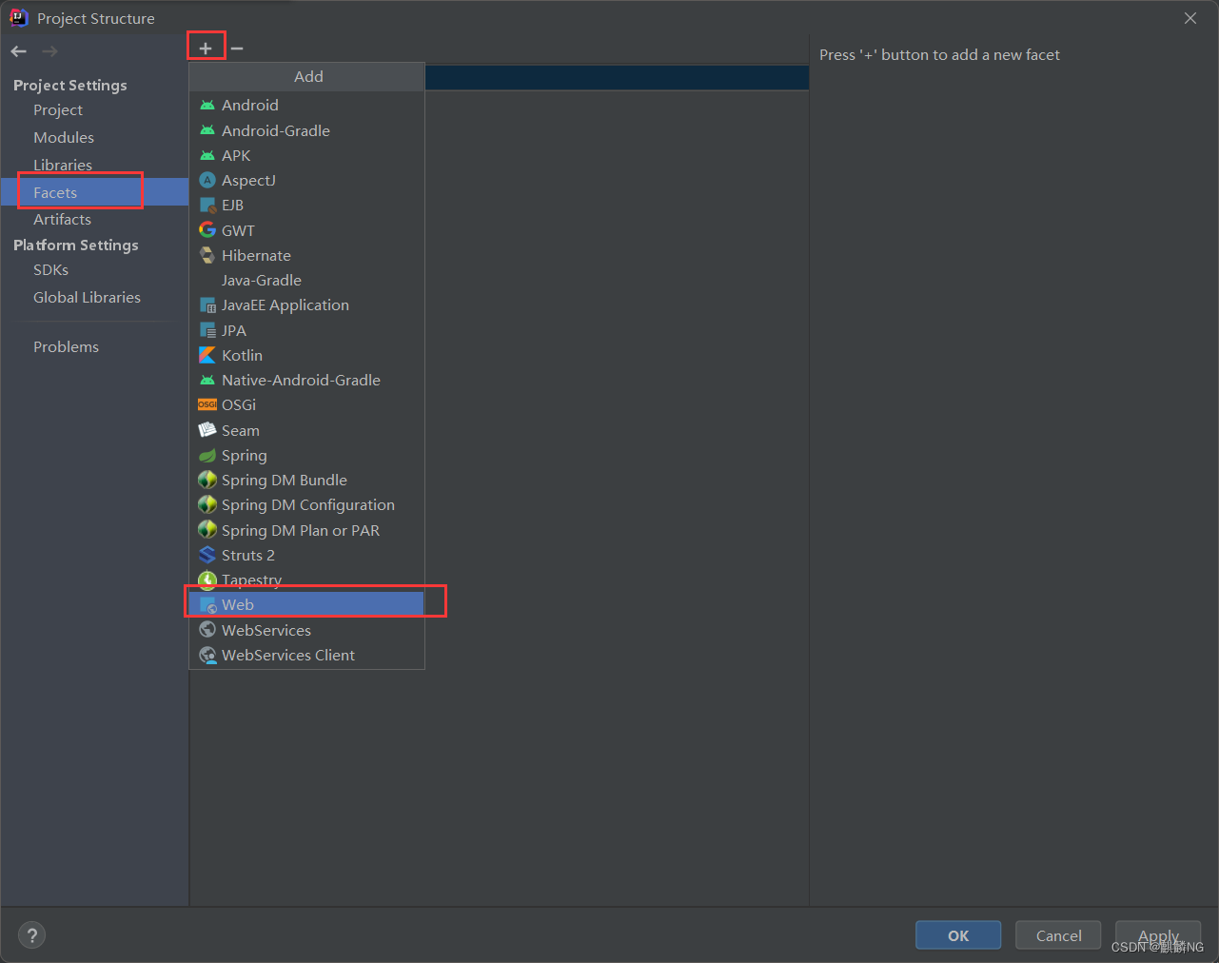
Task: Select Seam facet entry
Action: (306, 430)
